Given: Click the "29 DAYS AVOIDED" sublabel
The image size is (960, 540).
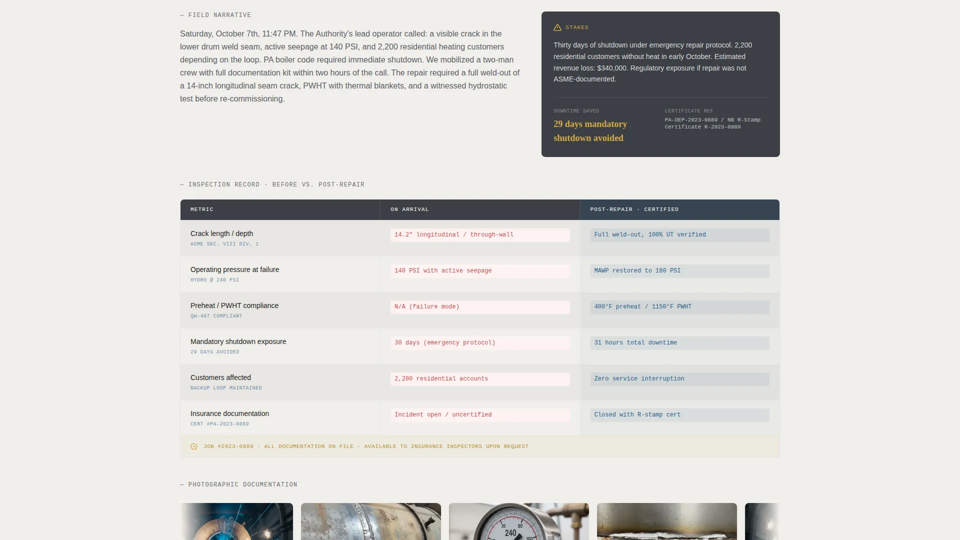Looking at the screenshot, I should point(214,352).
